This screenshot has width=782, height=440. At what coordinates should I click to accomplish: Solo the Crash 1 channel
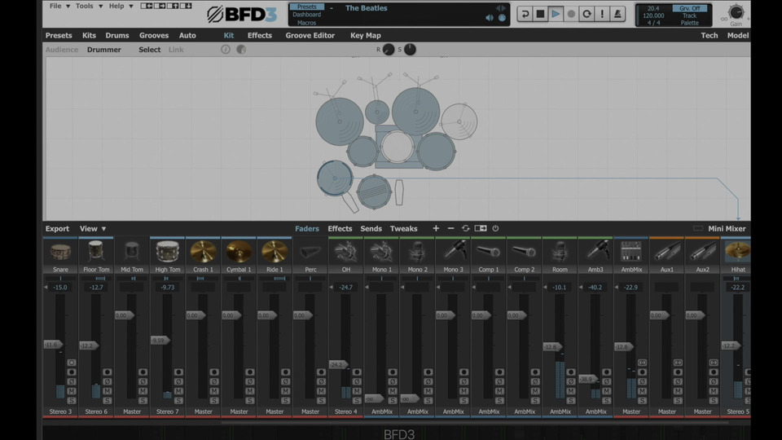coord(214,401)
